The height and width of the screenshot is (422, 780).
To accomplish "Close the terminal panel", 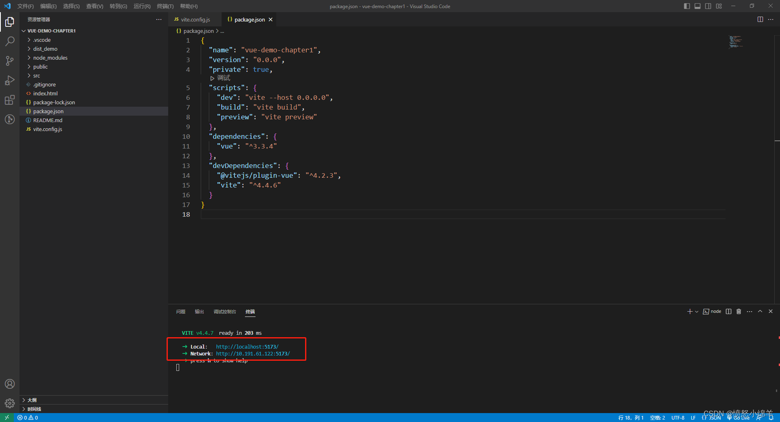I will (x=771, y=312).
